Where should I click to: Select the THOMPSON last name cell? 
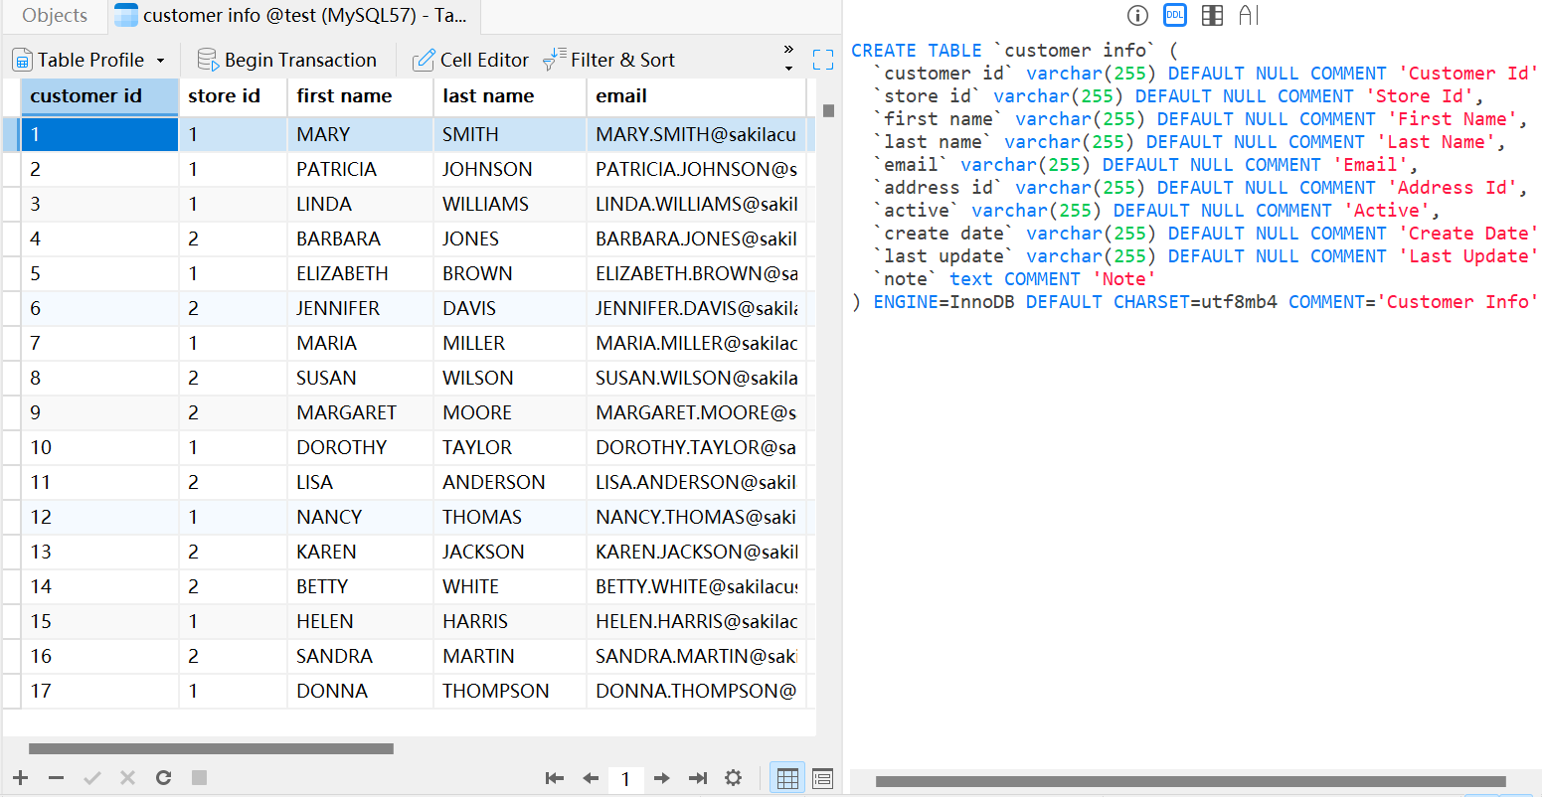point(509,691)
